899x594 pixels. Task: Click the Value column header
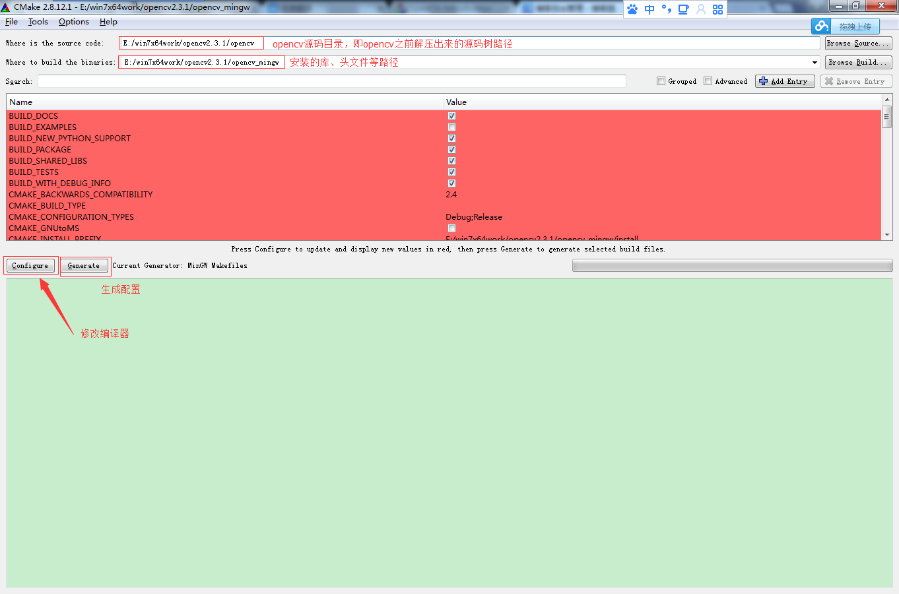click(662, 102)
